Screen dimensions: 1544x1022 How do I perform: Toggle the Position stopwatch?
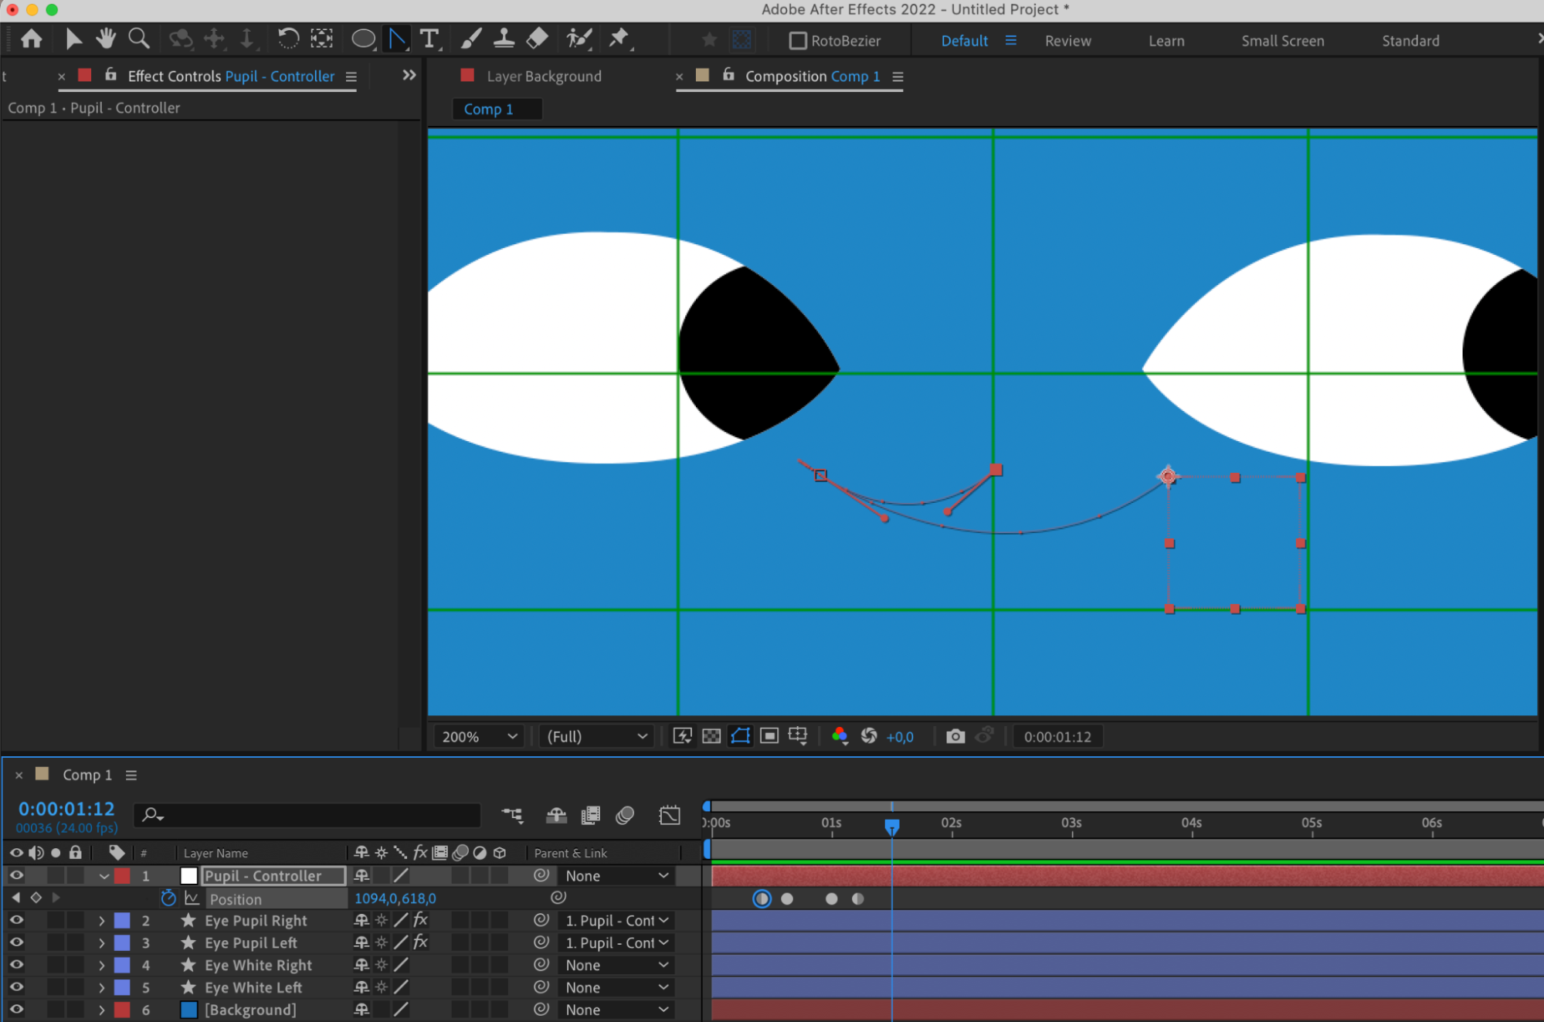[168, 898]
